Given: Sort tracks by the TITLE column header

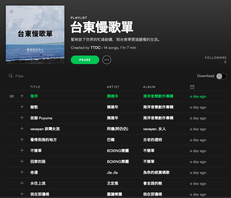Looking at the screenshot, I should 35,87.
